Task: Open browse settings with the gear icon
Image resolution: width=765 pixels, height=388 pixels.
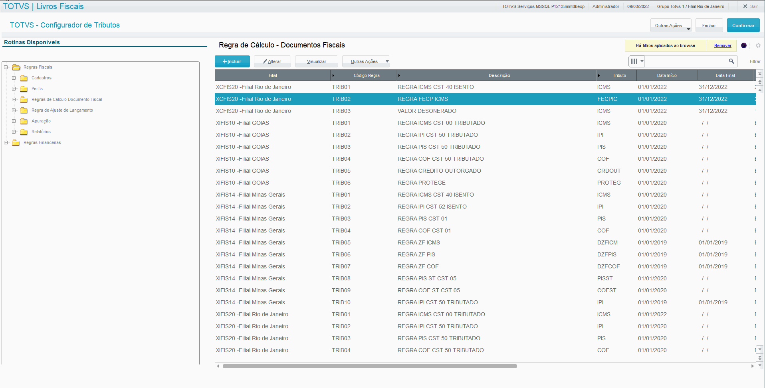Action: pos(758,45)
